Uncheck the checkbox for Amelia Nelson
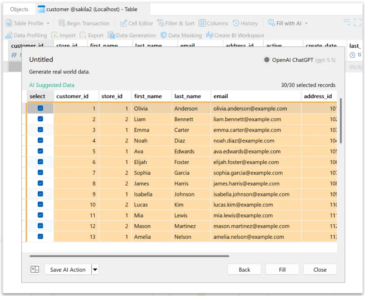The height and width of the screenshot is (296, 365). coord(40,236)
